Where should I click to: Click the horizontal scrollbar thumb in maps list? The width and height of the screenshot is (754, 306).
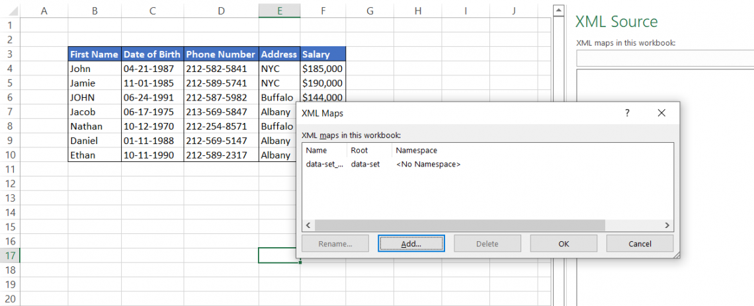460,225
